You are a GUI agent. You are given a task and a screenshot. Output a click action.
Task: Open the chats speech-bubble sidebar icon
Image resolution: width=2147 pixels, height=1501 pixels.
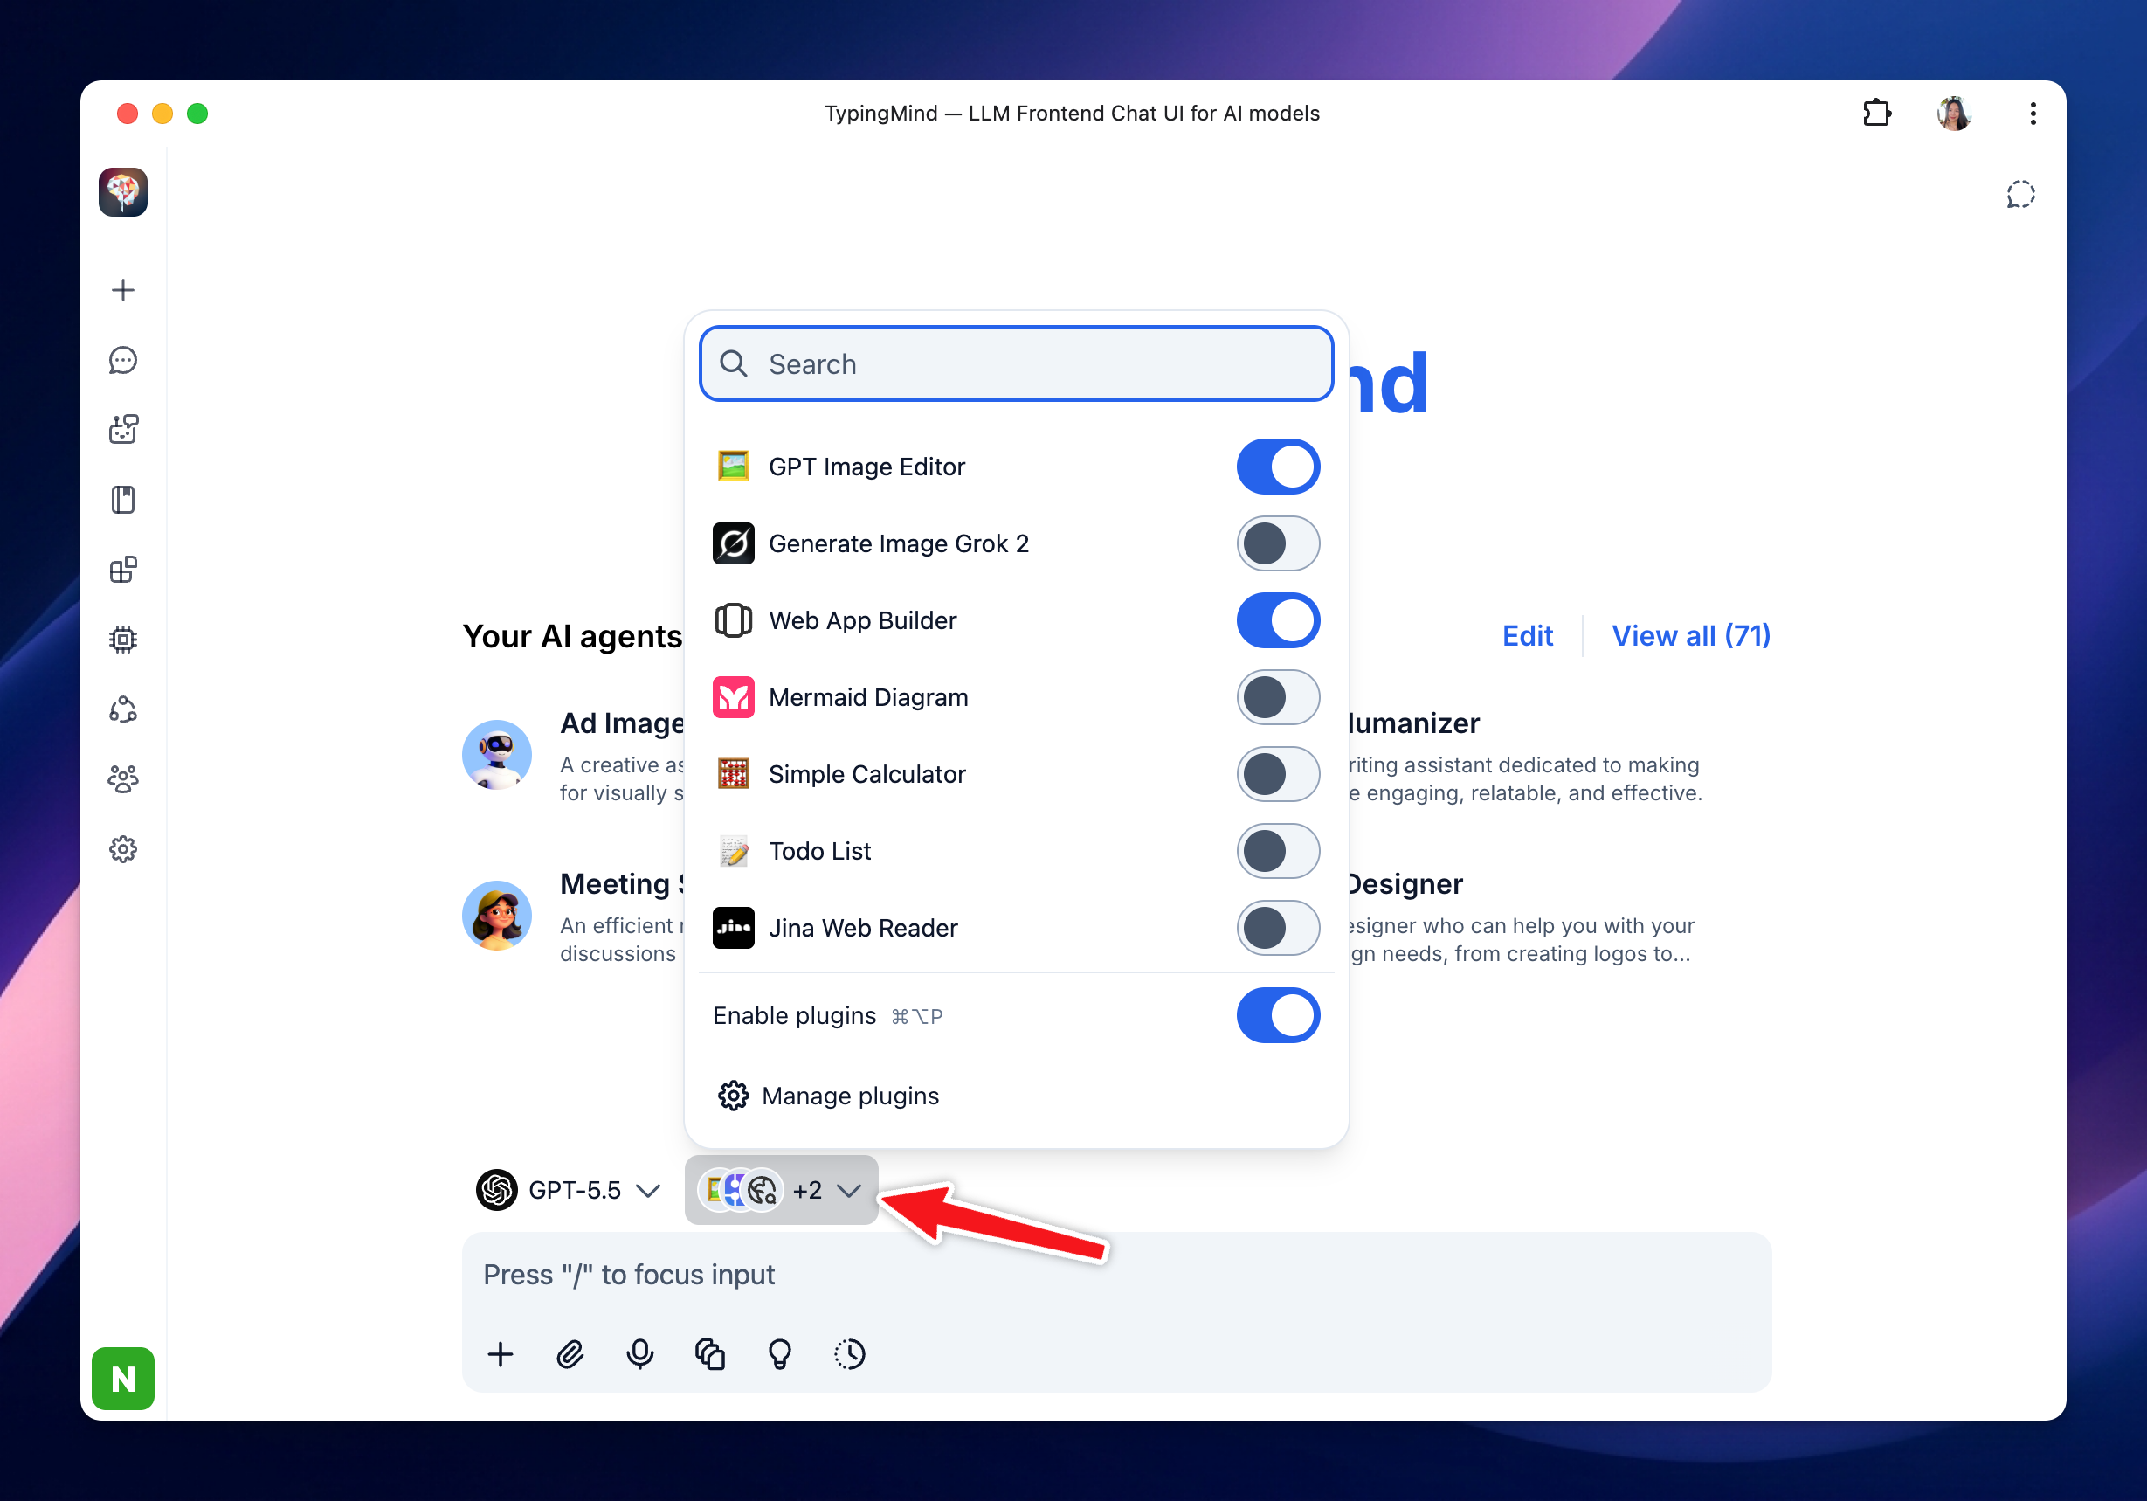pyautogui.click(x=123, y=361)
